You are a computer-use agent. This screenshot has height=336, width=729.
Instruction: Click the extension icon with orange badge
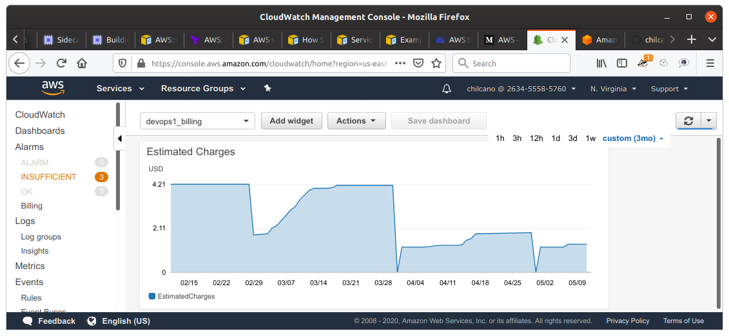click(x=644, y=62)
